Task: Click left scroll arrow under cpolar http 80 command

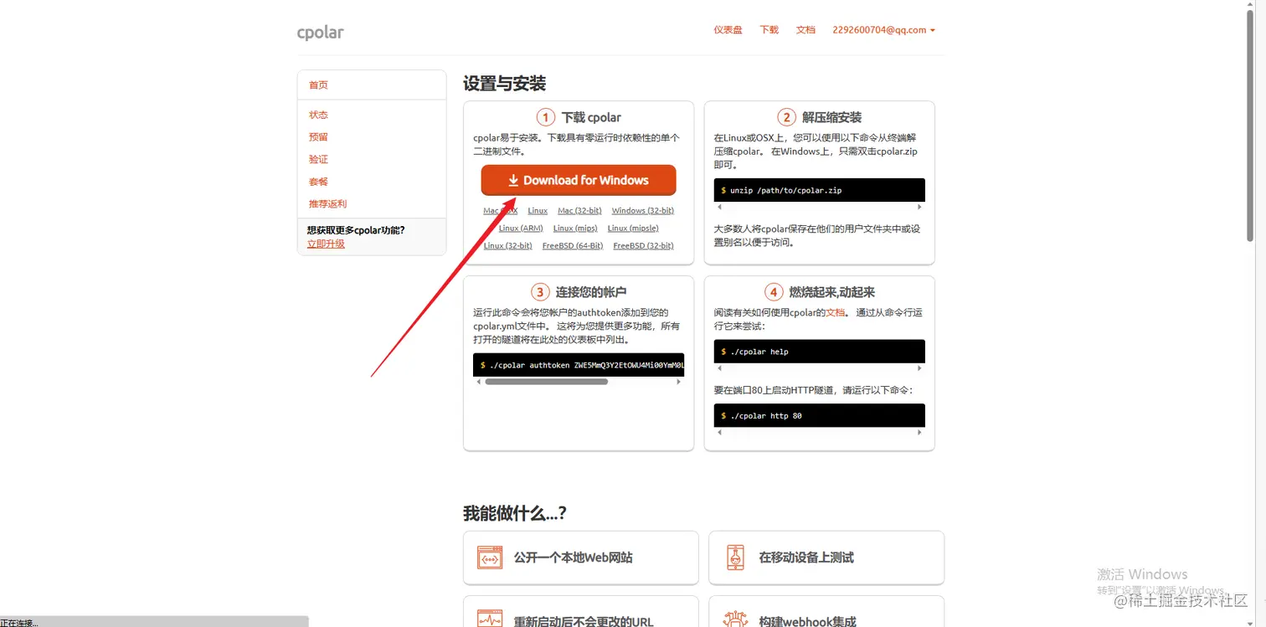Action: point(719,432)
